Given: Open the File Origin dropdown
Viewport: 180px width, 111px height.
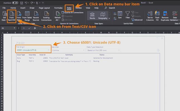Looking at the screenshot, I should point(33,50).
